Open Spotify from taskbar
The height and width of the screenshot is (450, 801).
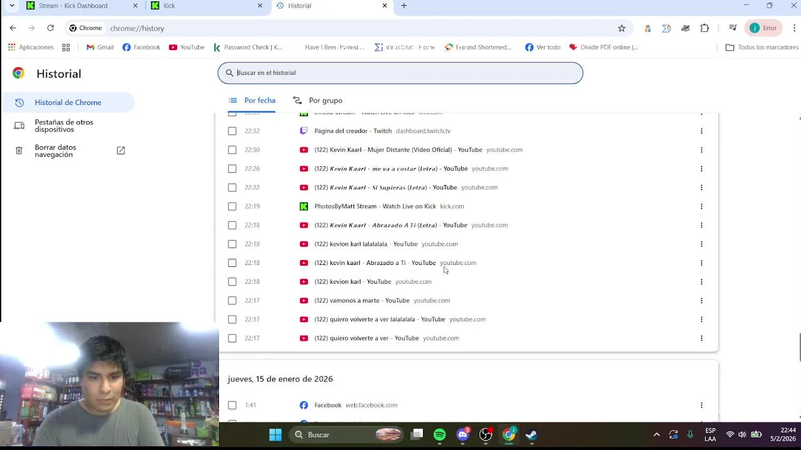439,435
